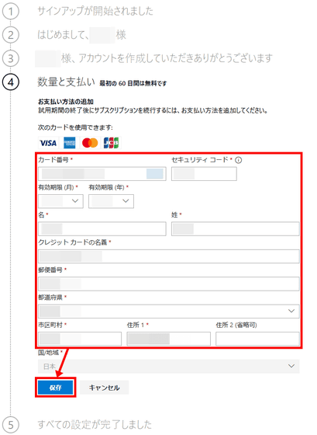This screenshot has width=317, height=435.
Task: Click the 郵便番号 postal code field
Action: pos(169,284)
